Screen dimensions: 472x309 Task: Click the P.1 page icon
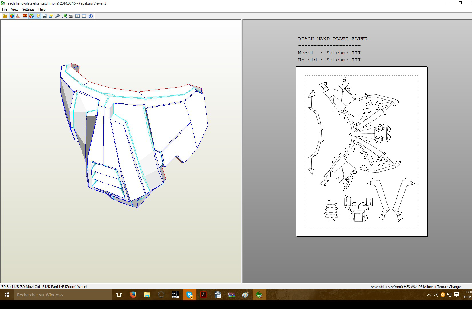[45, 16]
